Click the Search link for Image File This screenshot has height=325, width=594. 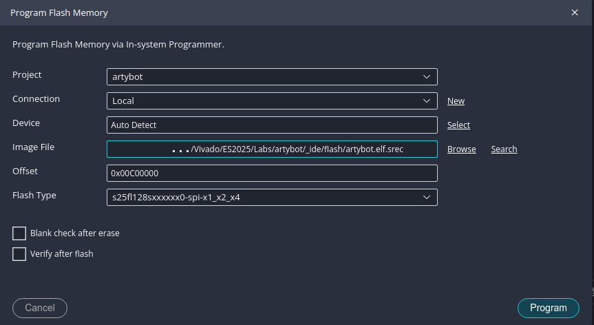coord(503,149)
